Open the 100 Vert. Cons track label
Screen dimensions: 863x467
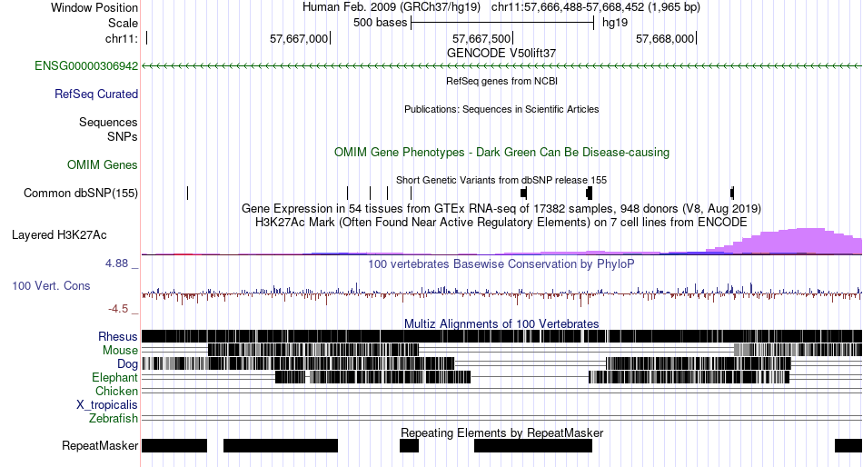pyautogui.click(x=51, y=286)
